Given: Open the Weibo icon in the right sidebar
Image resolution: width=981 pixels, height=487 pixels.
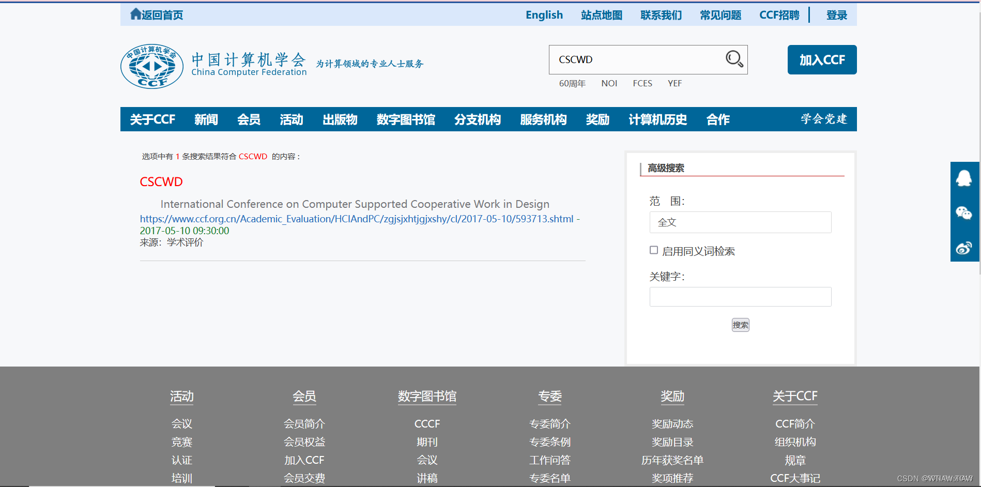Looking at the screenshot, I should (x=964, y=248).
